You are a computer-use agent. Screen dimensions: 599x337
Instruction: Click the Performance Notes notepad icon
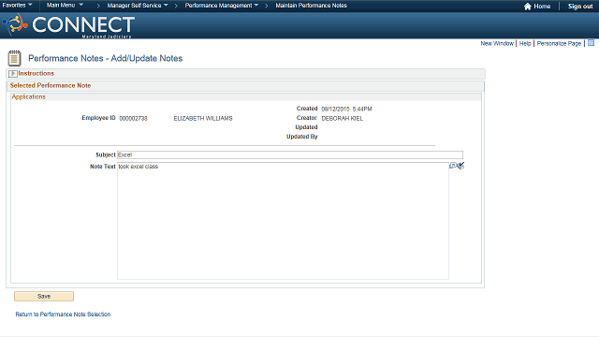tap(15, 58)
